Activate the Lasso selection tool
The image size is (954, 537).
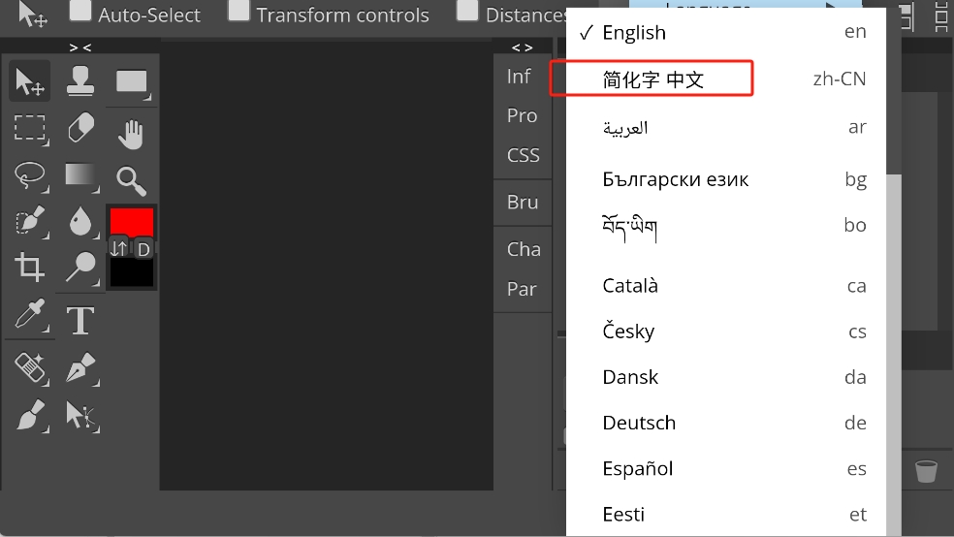point(29,175)
